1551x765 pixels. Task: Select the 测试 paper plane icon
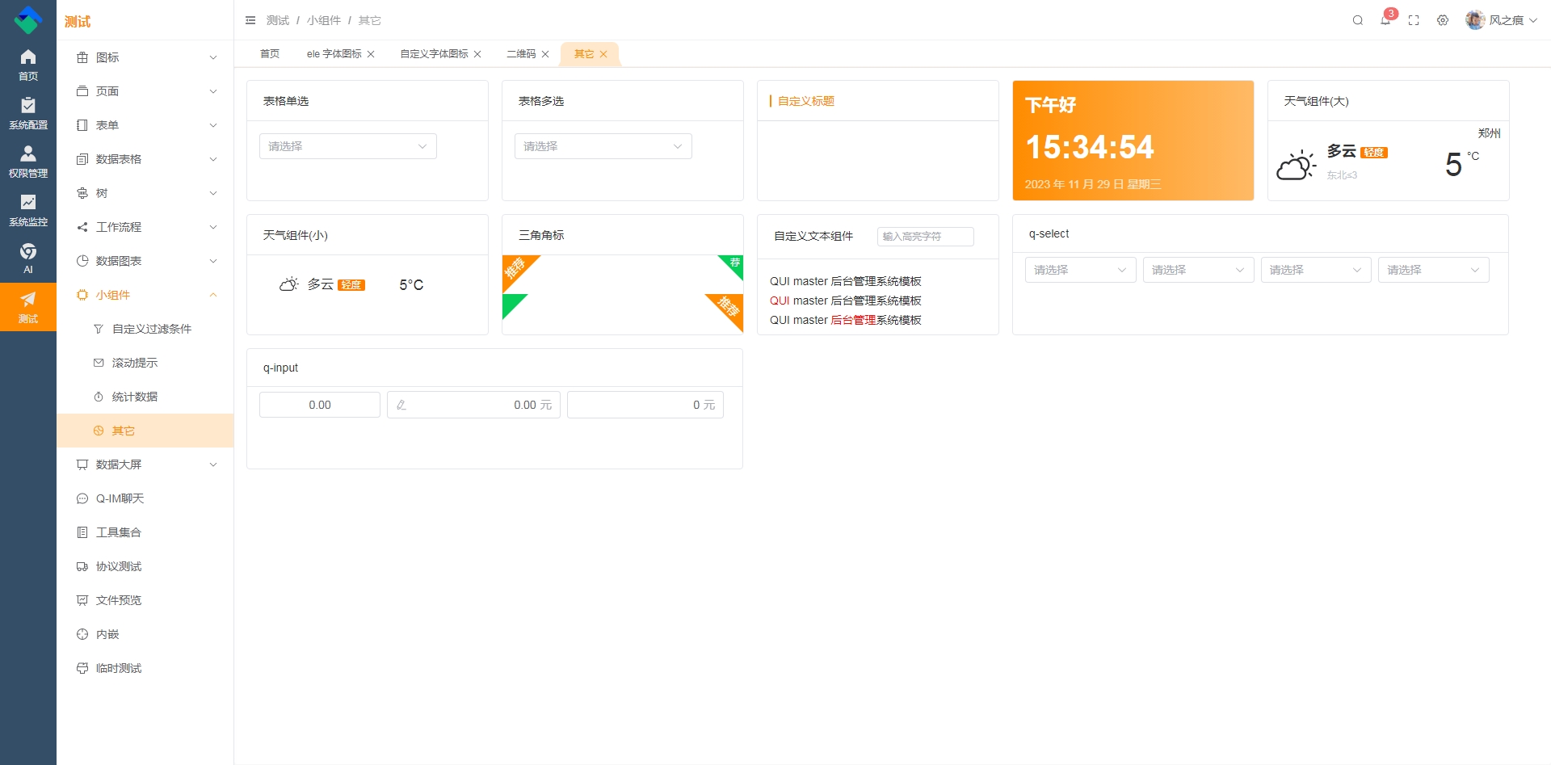tap(28, 299)
